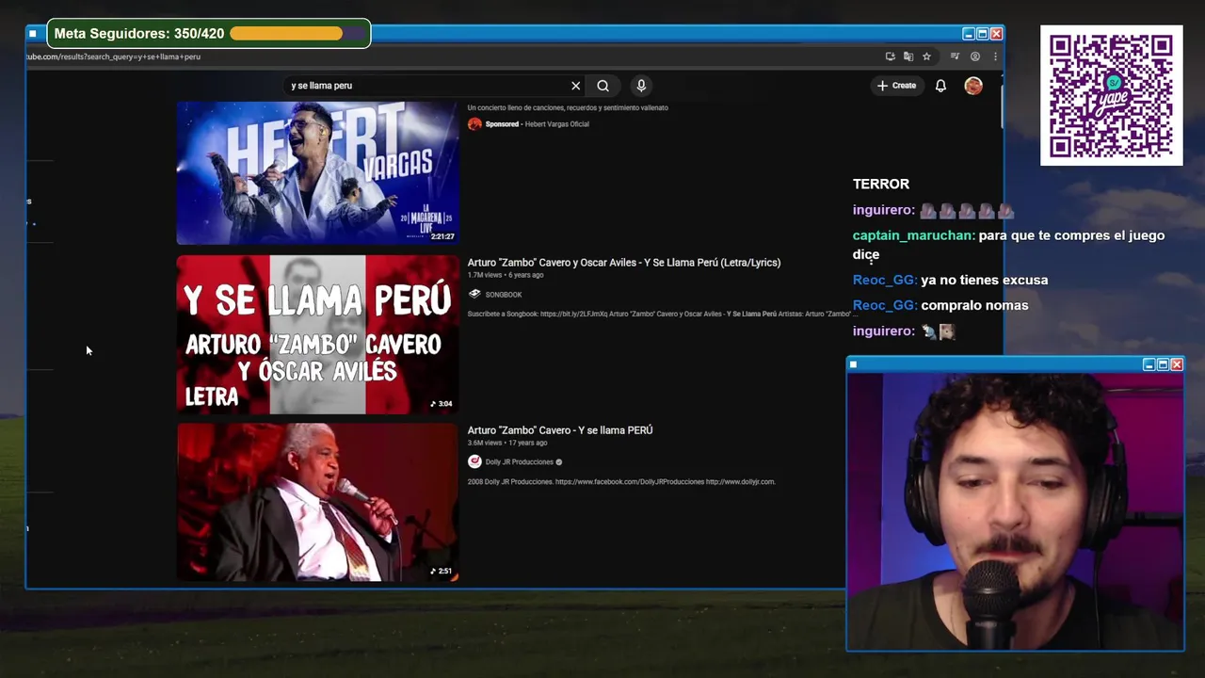This screenshot has height=678, width=1205.
Task: Click the magnifying glass search button
Action: click(603, 86)
